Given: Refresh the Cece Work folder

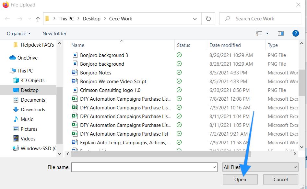Looking at the screenshot, I should tap(208, 19).
